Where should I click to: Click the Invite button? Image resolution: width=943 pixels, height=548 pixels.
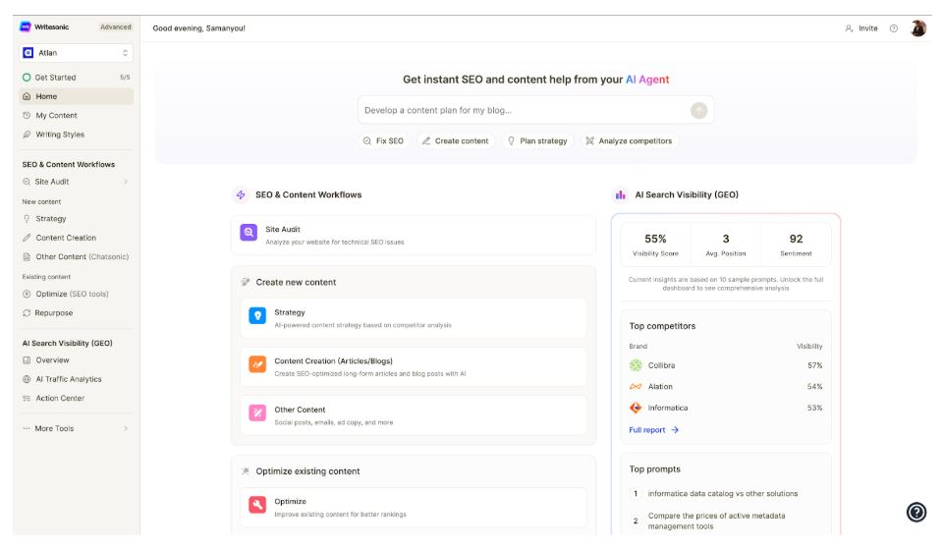(x=861, y=28)
